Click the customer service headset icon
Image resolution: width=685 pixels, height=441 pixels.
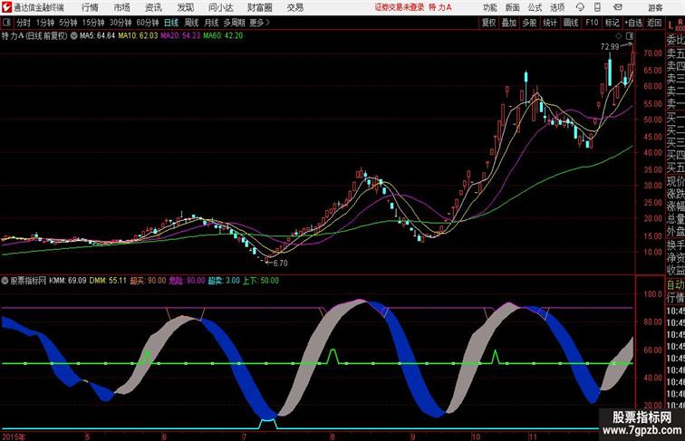coord(580,7)
